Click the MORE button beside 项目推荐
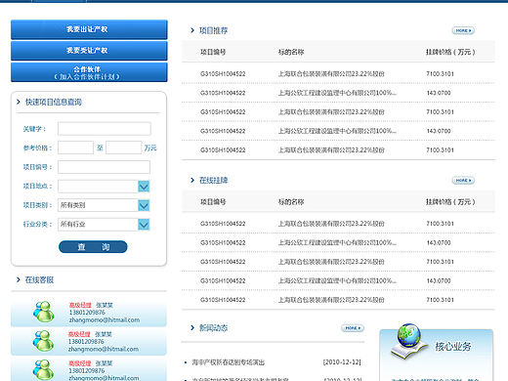The width and height of the screenshot is (508, 381). point(463,30)
